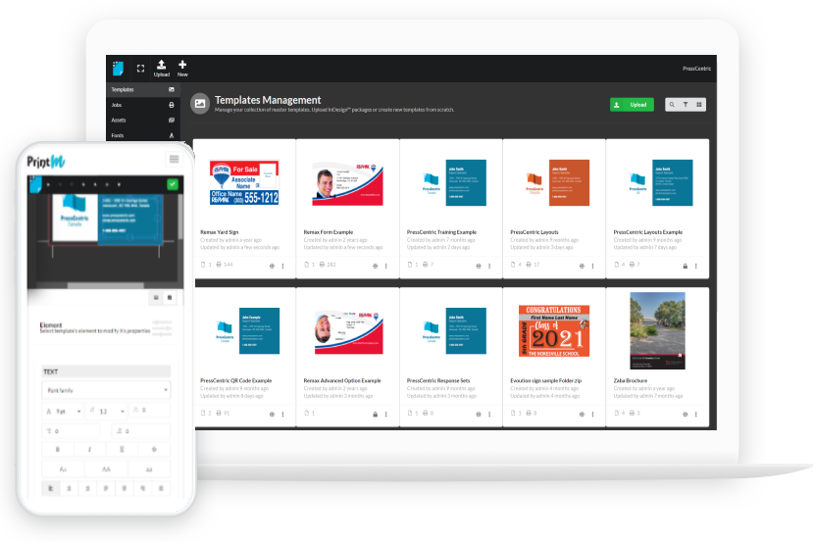The width and height of the screenshot is (814, 542).
Task: Open the Font family dropdown on phone
Action: coord(106,390)
